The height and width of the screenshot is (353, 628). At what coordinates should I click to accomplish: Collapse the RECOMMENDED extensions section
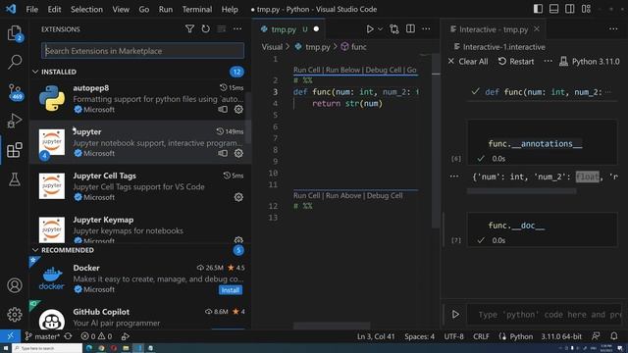click(x=35, y=250)
